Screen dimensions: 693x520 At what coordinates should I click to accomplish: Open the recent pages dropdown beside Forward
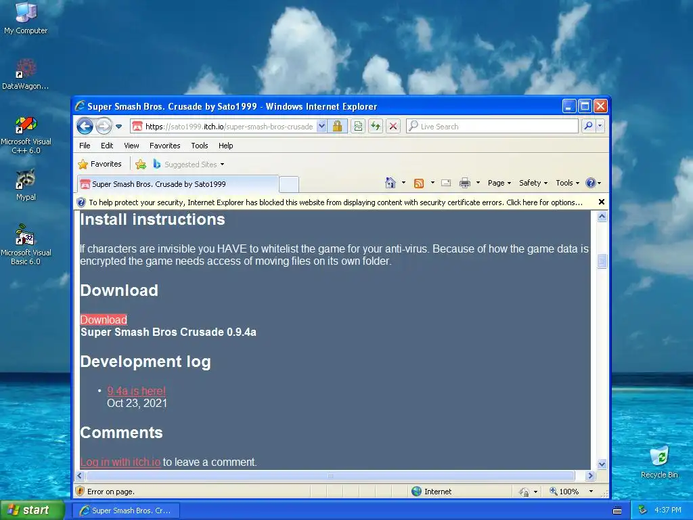[x=119, y=127]
